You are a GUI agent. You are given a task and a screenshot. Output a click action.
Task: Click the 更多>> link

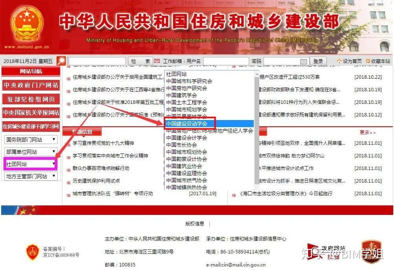point(368,133)
